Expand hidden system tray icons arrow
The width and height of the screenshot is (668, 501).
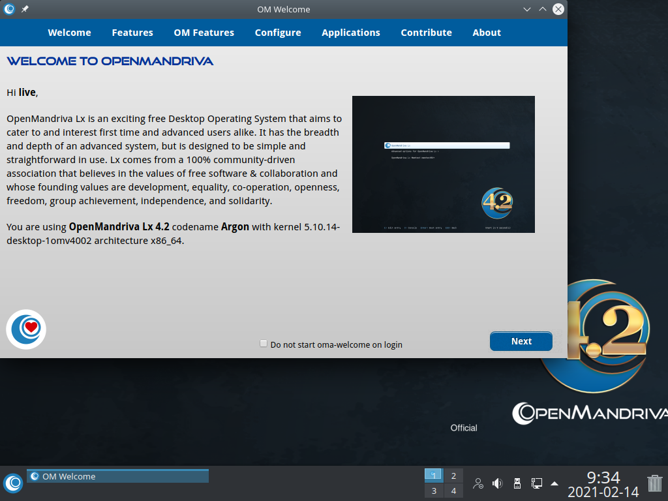(x=554, y=483)
